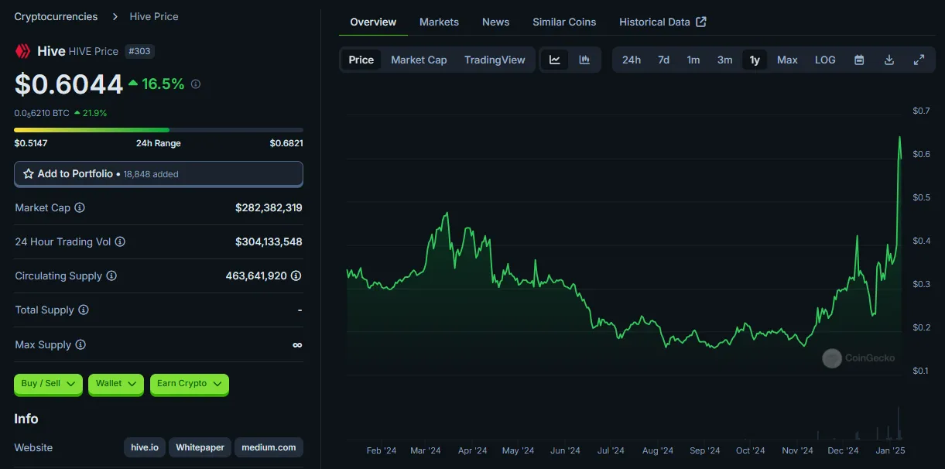Open the calendar date range picker
This screenshot has width=945, height=469.
tap(859, 60)
